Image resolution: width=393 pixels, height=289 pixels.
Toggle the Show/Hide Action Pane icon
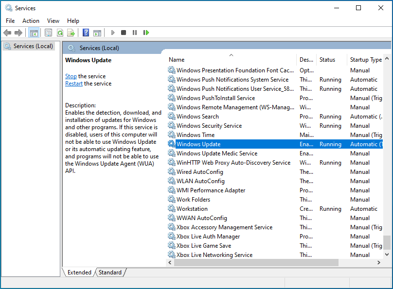coord(97,33)
